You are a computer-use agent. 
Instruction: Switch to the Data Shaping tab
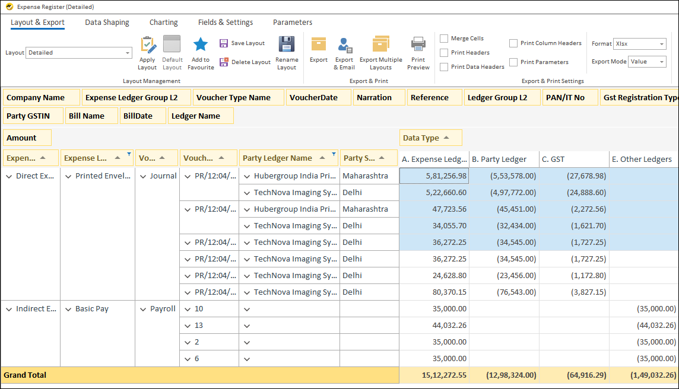(x=107, y=23)
